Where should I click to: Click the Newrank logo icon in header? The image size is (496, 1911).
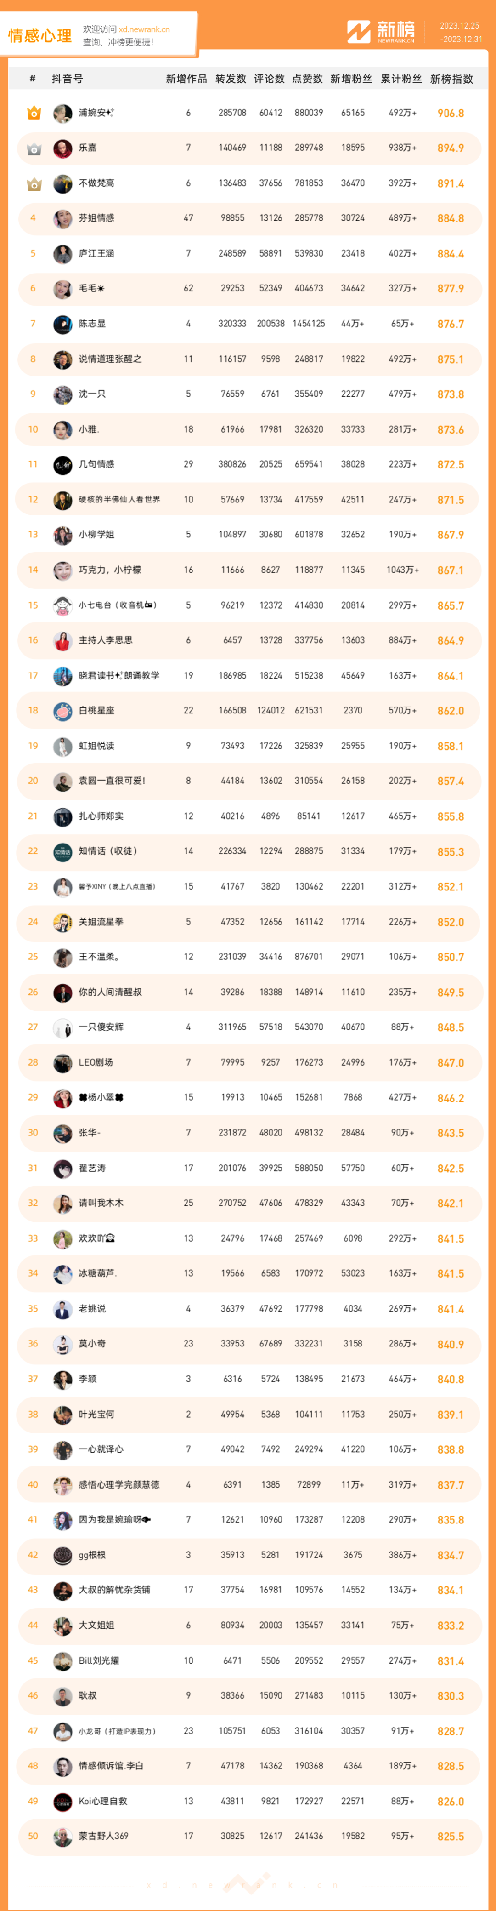[x=359, y=32]
